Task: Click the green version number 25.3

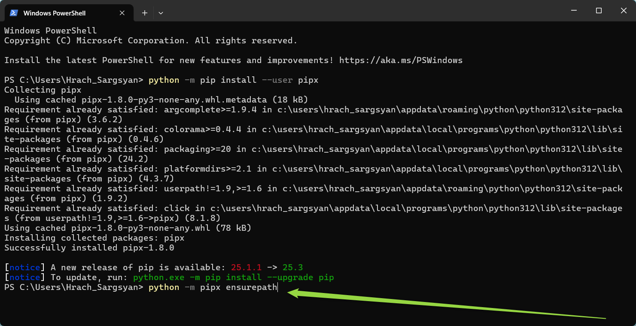Action: (292, 268)
